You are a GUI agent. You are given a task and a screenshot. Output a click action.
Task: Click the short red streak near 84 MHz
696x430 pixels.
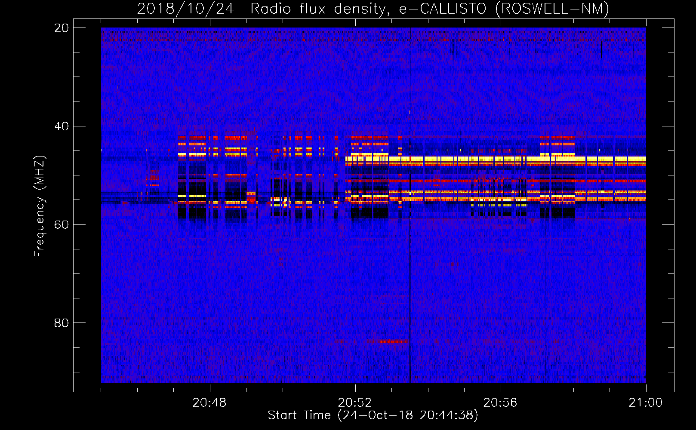393,341
